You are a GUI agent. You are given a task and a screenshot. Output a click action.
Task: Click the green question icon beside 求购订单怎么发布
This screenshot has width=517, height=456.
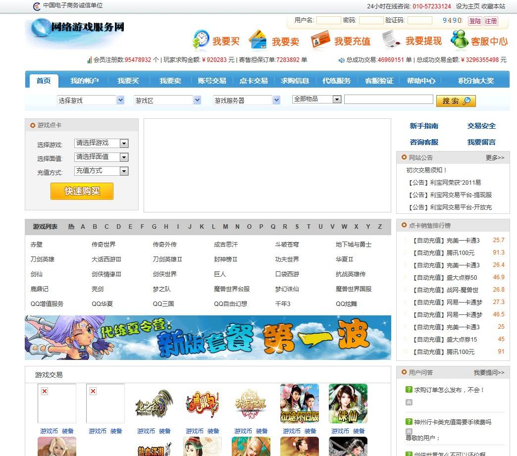point(409,389)
